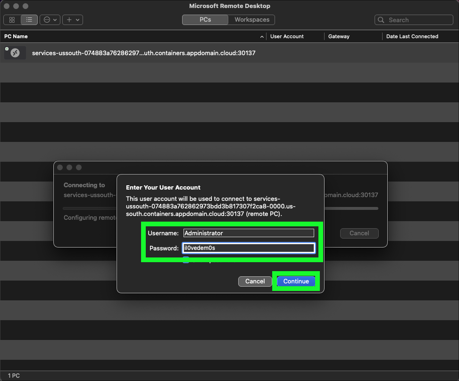Click the Date Last Connected column header
459x381 pixels.
pyautogui.click(x=412, y=36)
